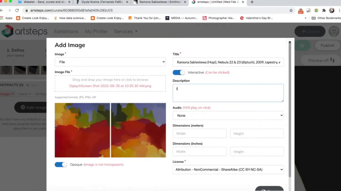The height and width of the screenshot is (191, 341).
Task: Open Photographer Ale bookmark
Action: click(x=219, y=18)
